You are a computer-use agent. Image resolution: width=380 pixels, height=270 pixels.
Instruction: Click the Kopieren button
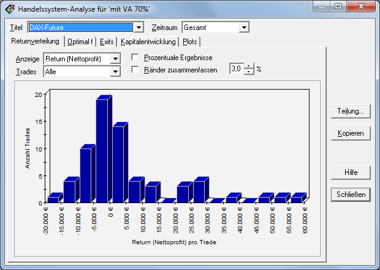[x=351, y=133]
